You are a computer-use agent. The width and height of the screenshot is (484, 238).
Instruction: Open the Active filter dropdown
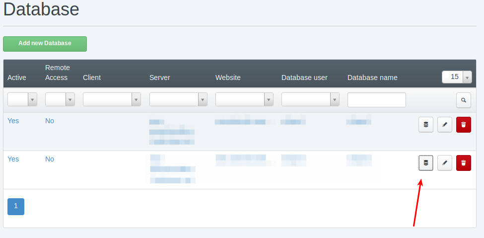22,99
